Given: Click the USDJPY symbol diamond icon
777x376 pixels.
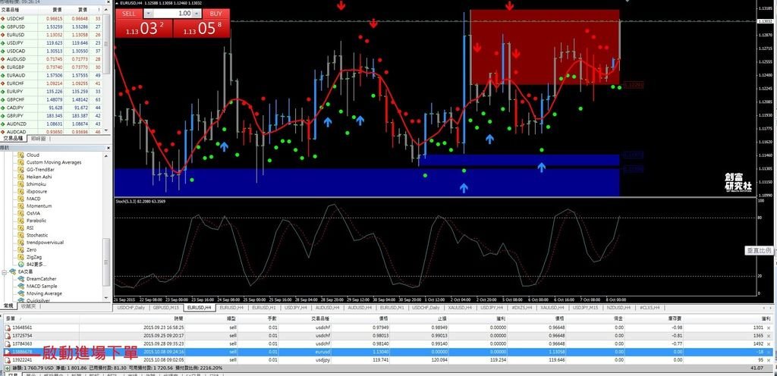Looking at the screenshot, I should [3, 43].
